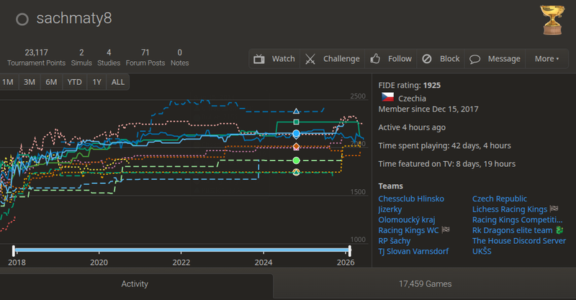The height and width of the screenshot is (300, 576).
Task: Click the Watch TV icon
Action: [259, 59]
